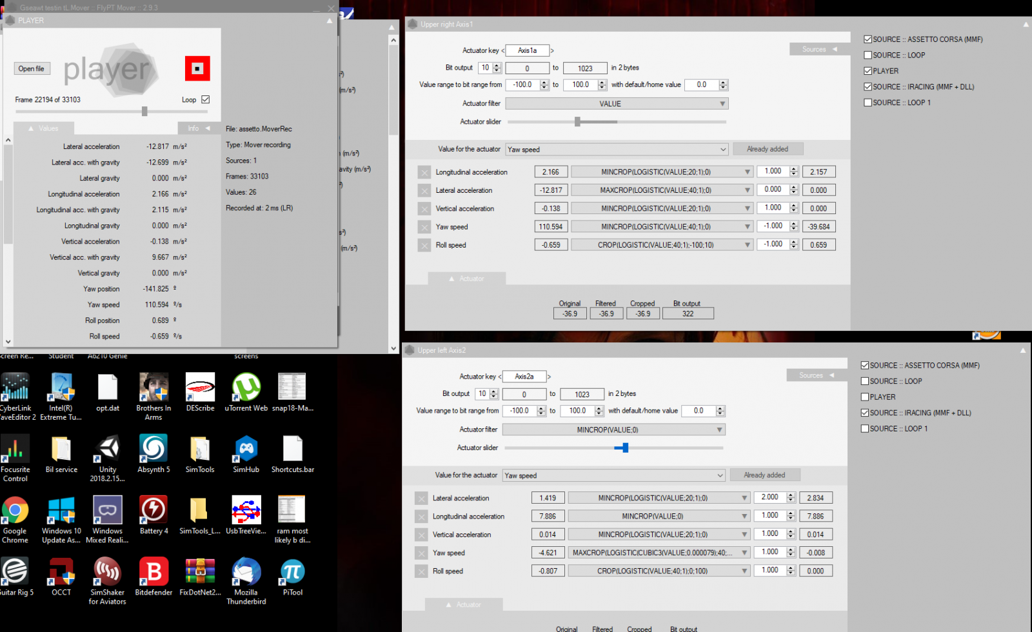Open Bitdefender desktop shortcut
1032x632 pixels.
click(x=154, y=572)
